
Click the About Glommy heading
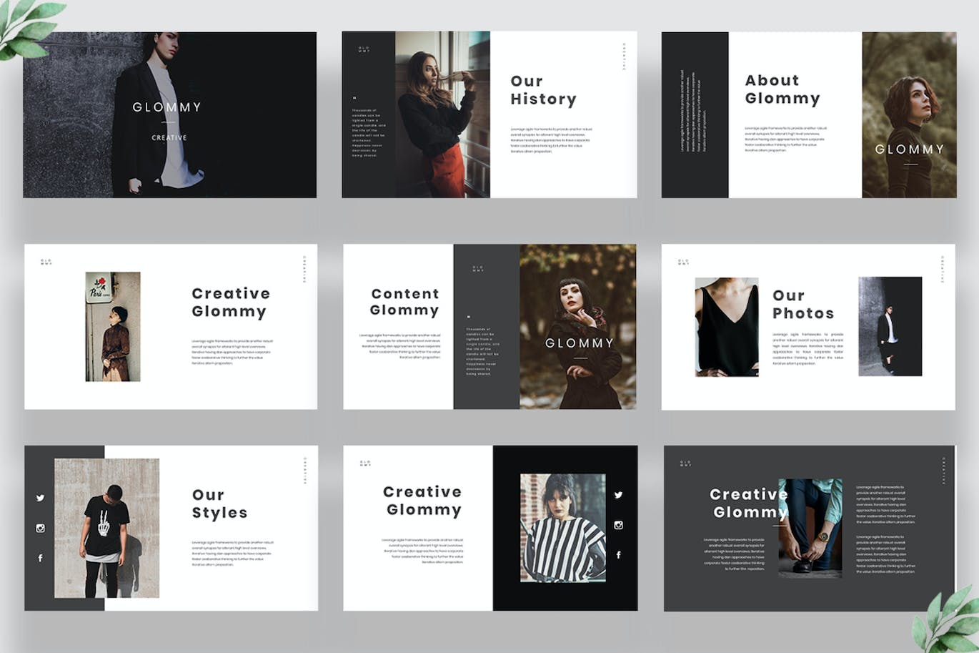782,89
